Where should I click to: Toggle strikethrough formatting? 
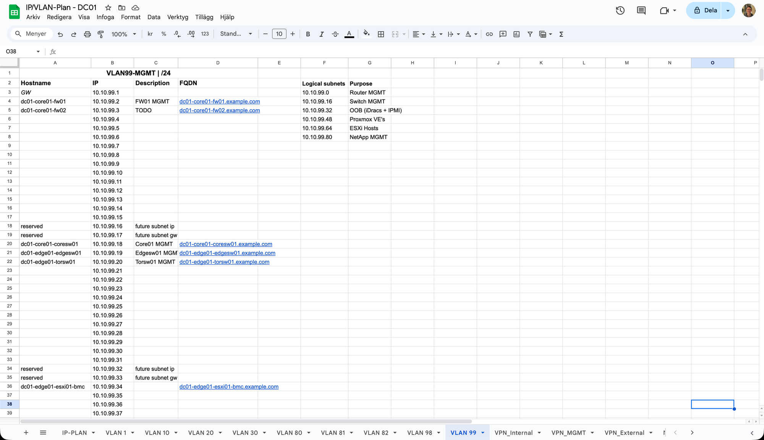335,34
